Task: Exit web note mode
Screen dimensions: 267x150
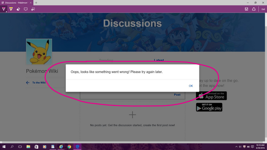Action: pos(263,9)
